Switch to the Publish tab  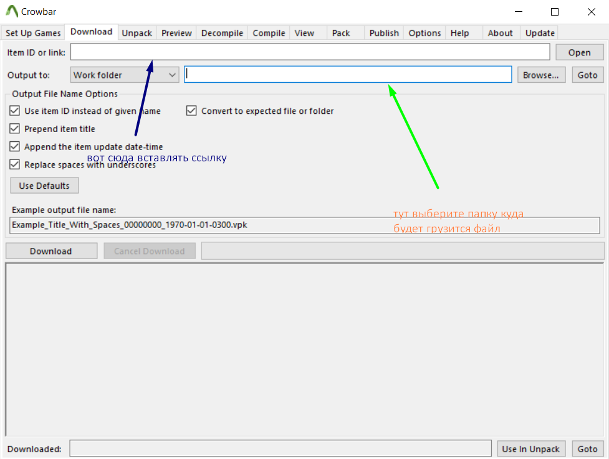pyautogui.click(x=384, y=33)
